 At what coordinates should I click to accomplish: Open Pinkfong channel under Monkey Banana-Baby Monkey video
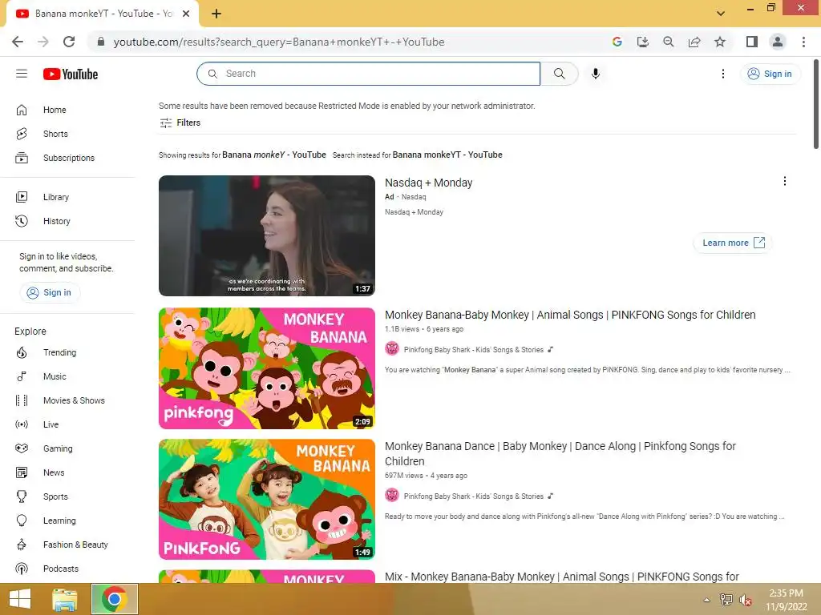[x=473, y=350]
